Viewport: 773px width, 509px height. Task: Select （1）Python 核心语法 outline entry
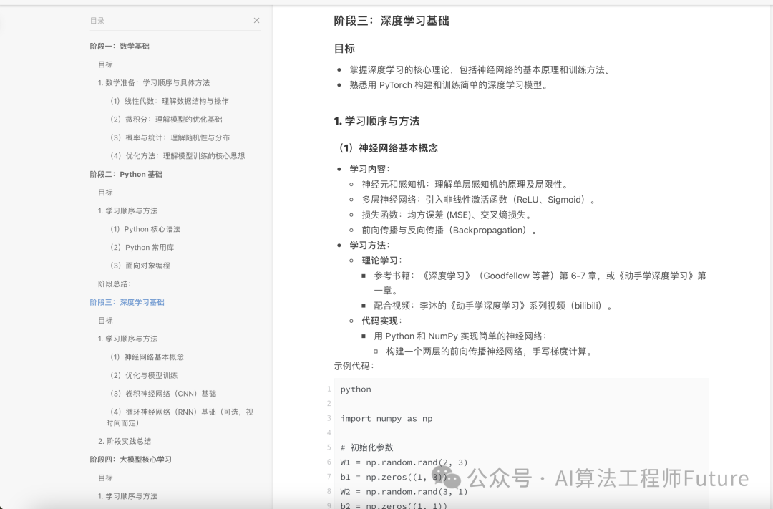point(143,229)
